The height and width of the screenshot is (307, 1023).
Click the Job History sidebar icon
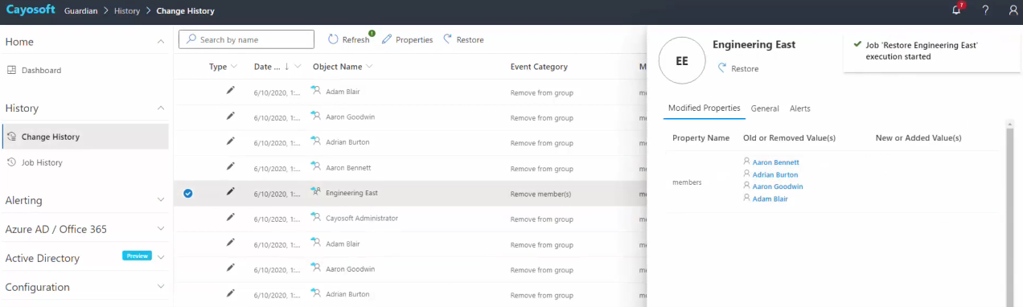(x=11, y=162)
